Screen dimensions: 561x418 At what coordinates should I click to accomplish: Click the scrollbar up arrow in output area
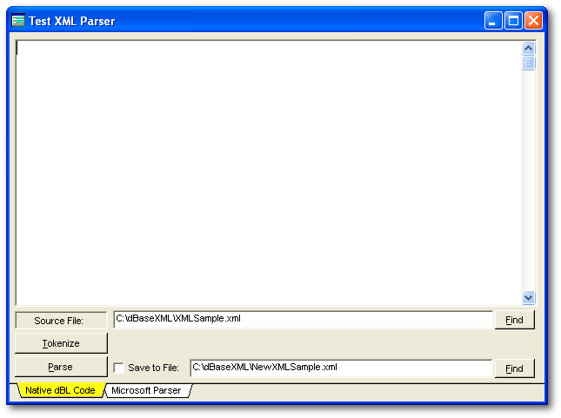click(x=528, y=49)
